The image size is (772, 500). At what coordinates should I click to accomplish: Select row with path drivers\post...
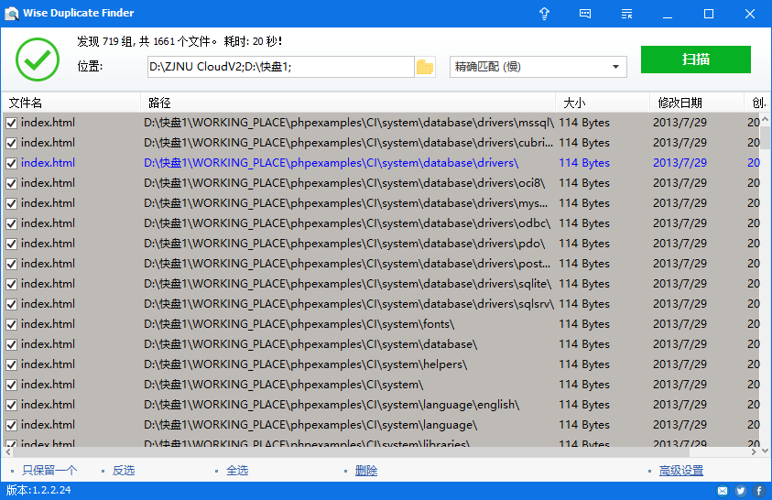[382, 264]
